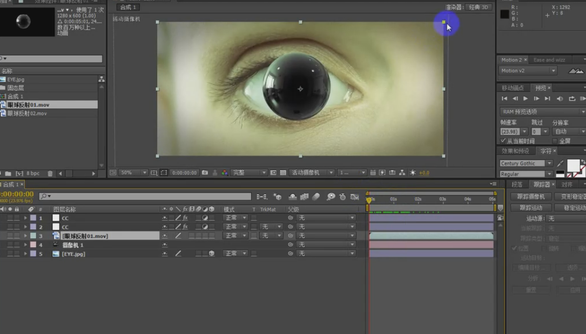Click the white fill color swatch
Image resolution: width=586 pixels, height=334 pixels.
tap(573, 165)
